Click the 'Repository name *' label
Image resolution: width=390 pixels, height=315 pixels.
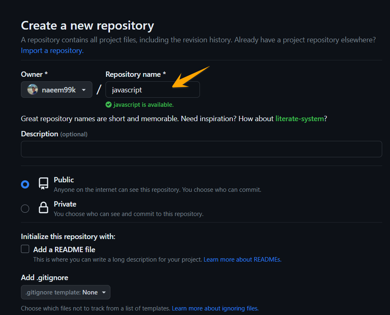click(x=136, y=74)
